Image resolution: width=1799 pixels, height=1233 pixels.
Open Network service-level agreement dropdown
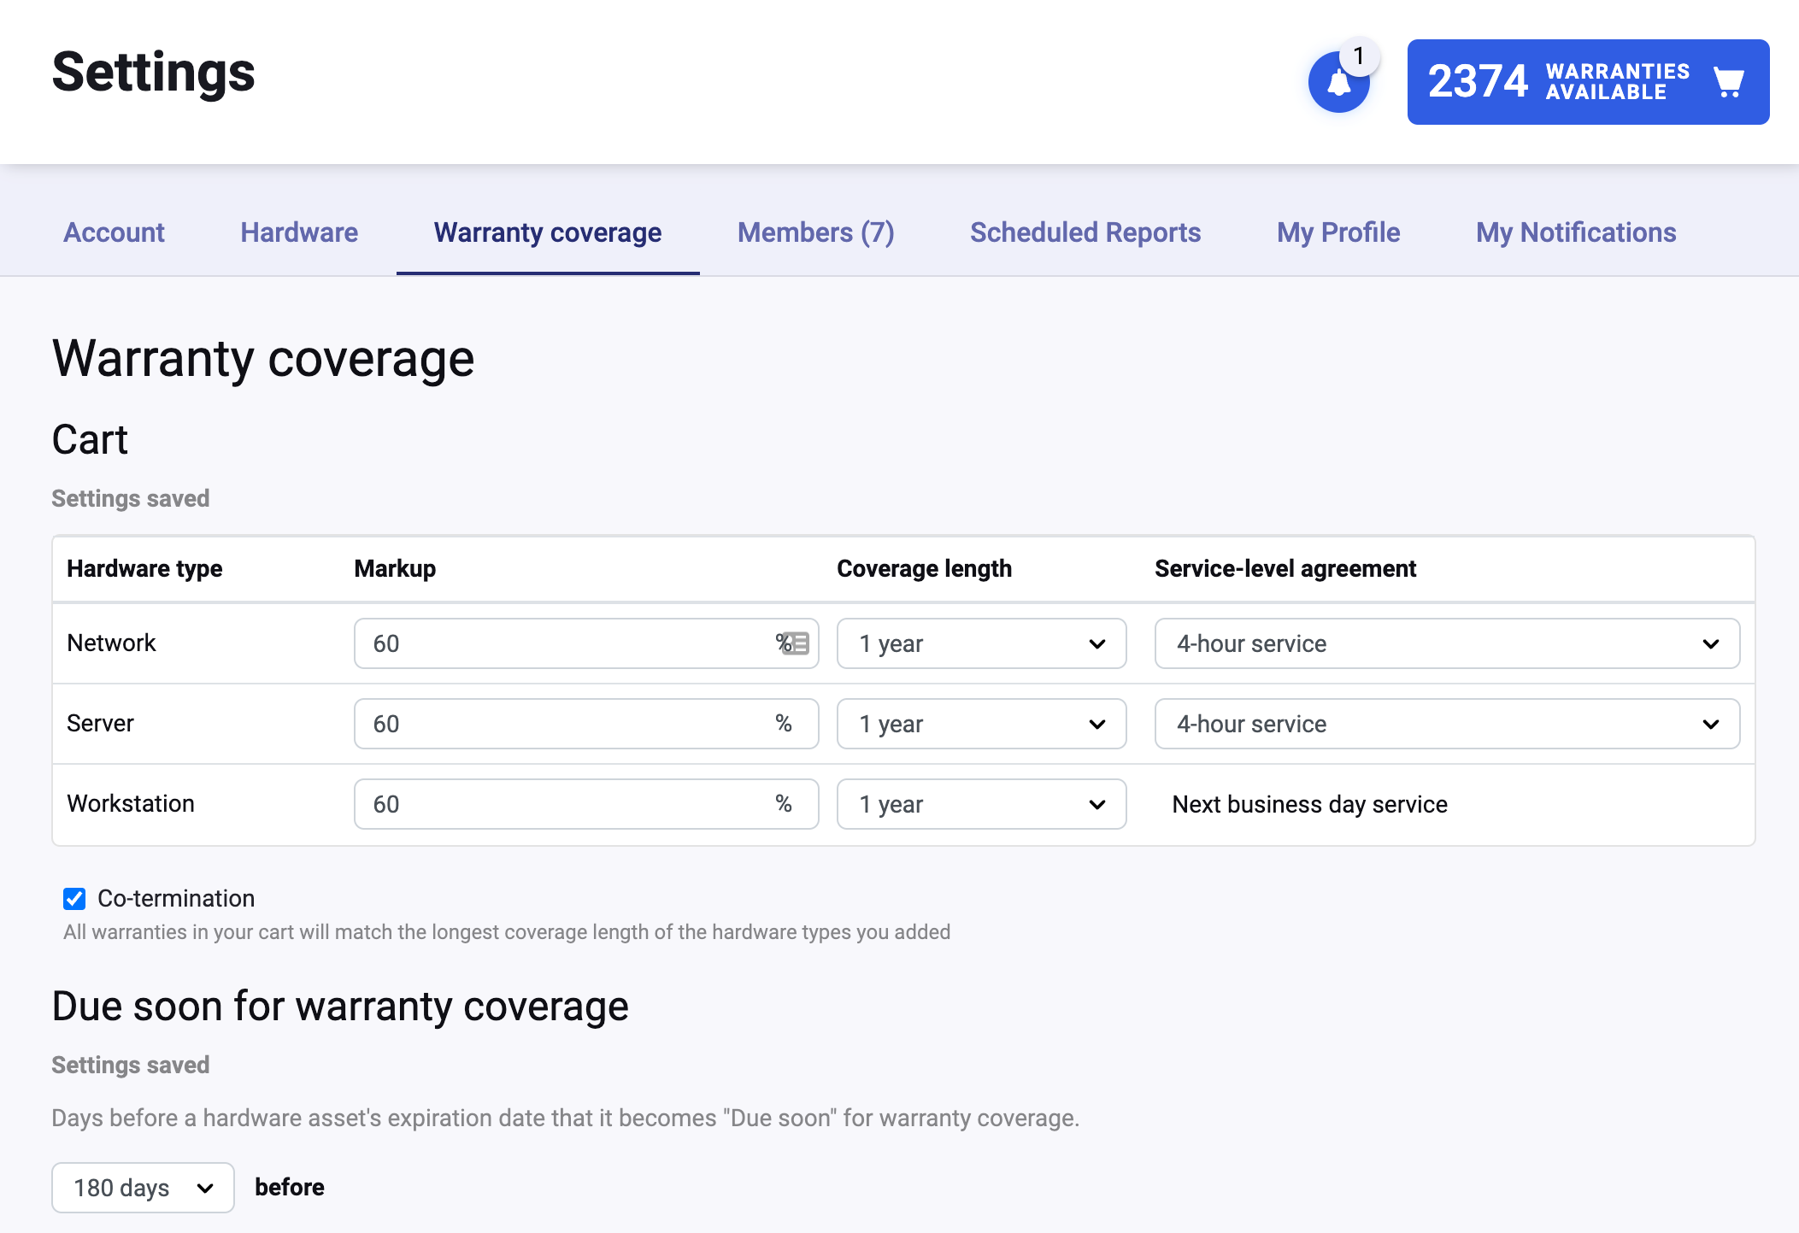[x=1446, y=643]
